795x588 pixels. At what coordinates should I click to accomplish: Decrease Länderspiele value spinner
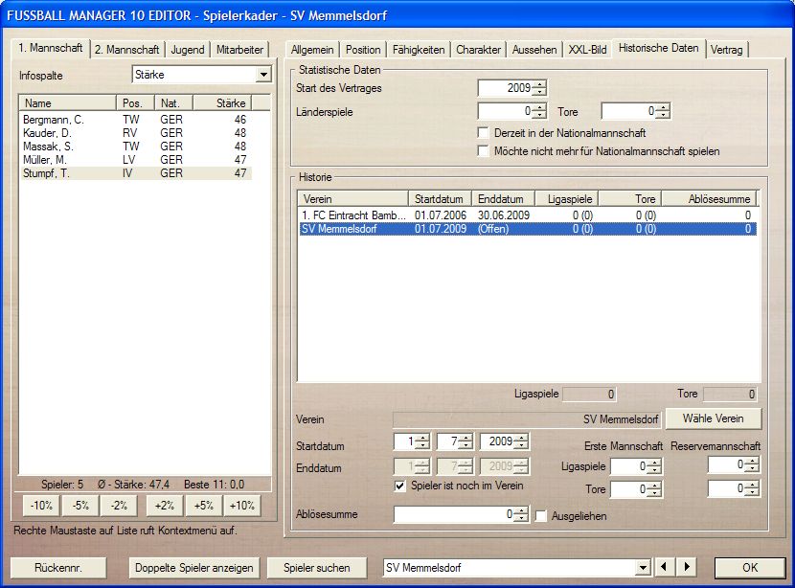tap(540, 116)
